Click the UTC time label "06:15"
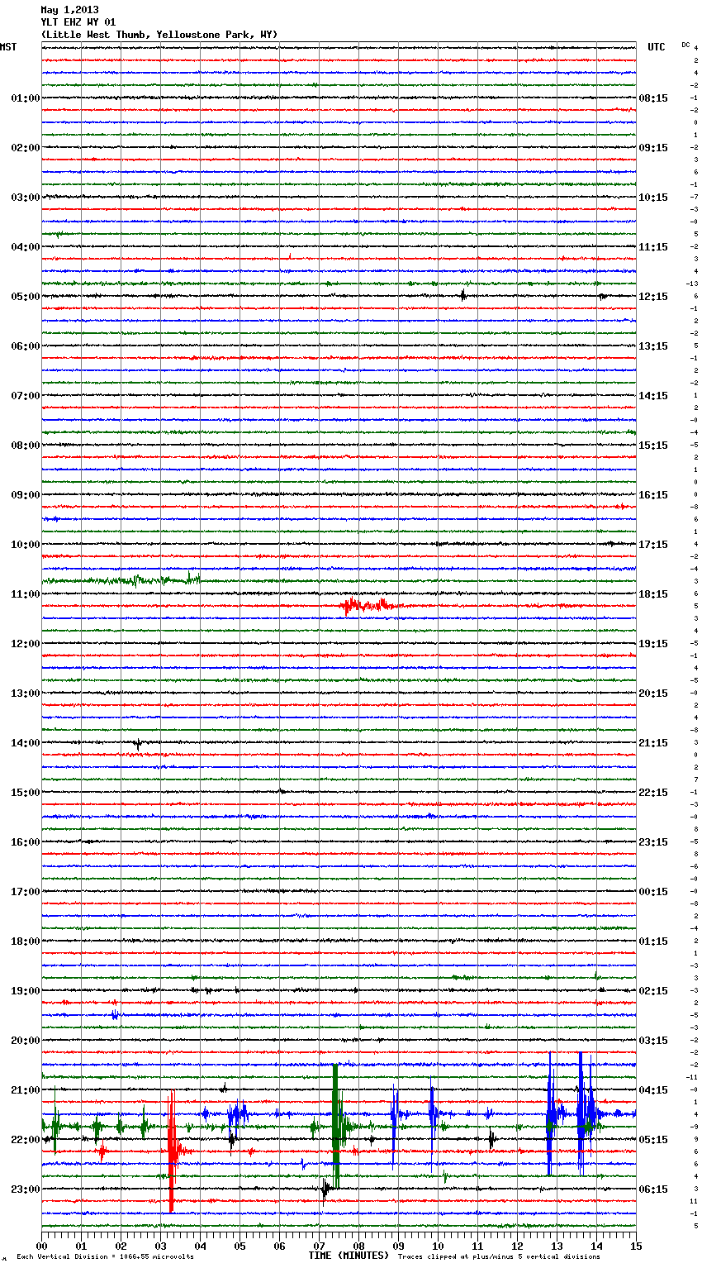The width and height of the screenshot is (702, 1268). (653, 1189)
